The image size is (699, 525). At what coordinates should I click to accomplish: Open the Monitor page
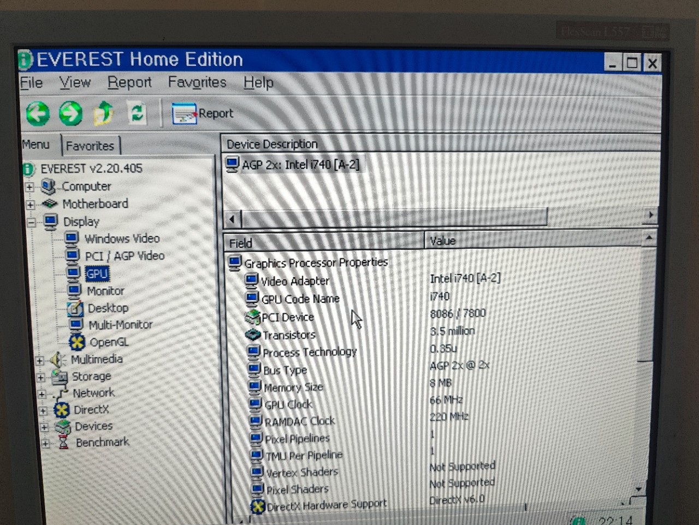(105, 291)
